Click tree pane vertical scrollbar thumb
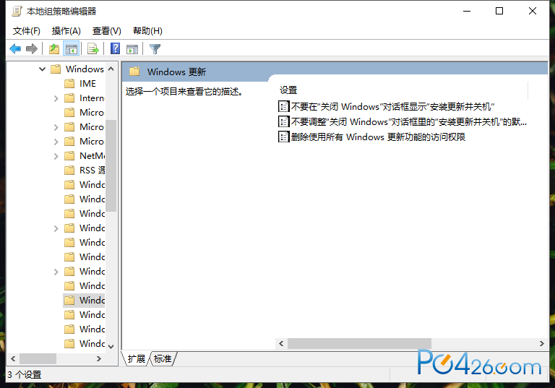Image resolution: width=555 pixels, height=388 pixels. click(x=111, y=165)
